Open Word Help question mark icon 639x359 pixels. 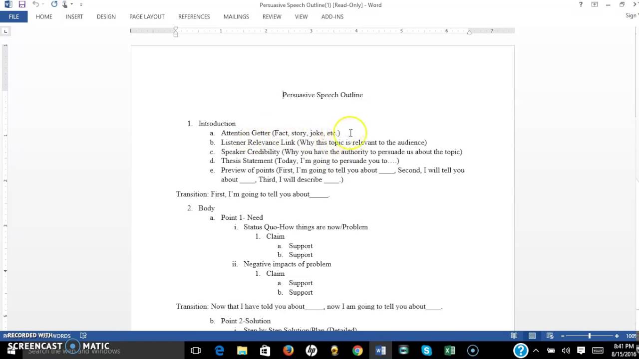click(581, 4)
